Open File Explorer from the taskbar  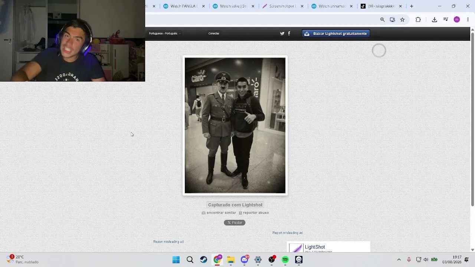231,260
